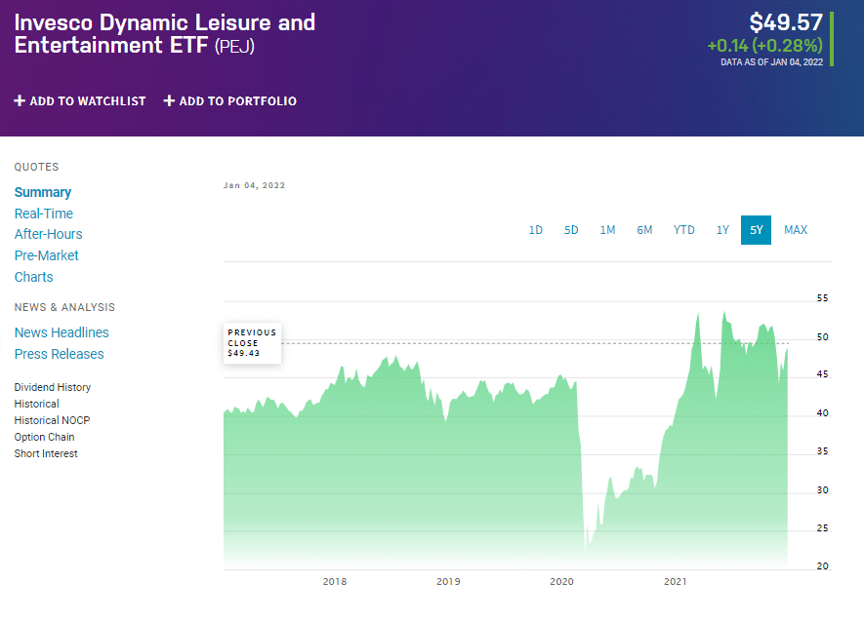The width and height of the screenshot is (864, 622).
Task: Click the 2020 x-axis label
Action: coord(561,582)
